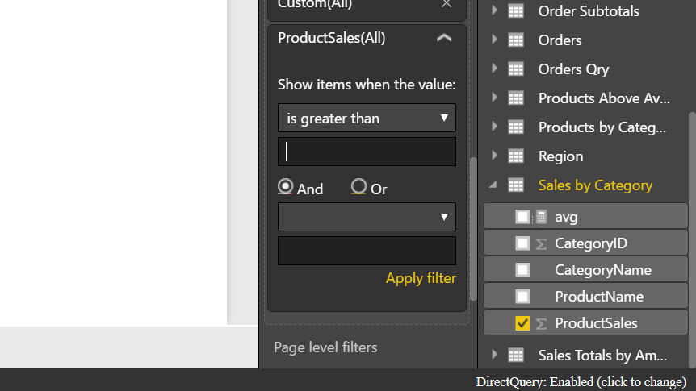The height and width of the screenshot is (391, 696).
Task: Click the Order Subtotals table icon
Action: pyautogui.click(x=516, y=11)
